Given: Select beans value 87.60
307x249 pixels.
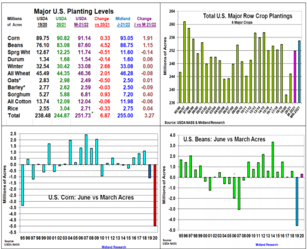Looking at the screenshot, I should pos(84,45).
